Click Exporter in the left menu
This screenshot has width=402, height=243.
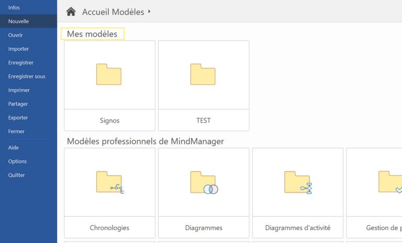(18, 117)
